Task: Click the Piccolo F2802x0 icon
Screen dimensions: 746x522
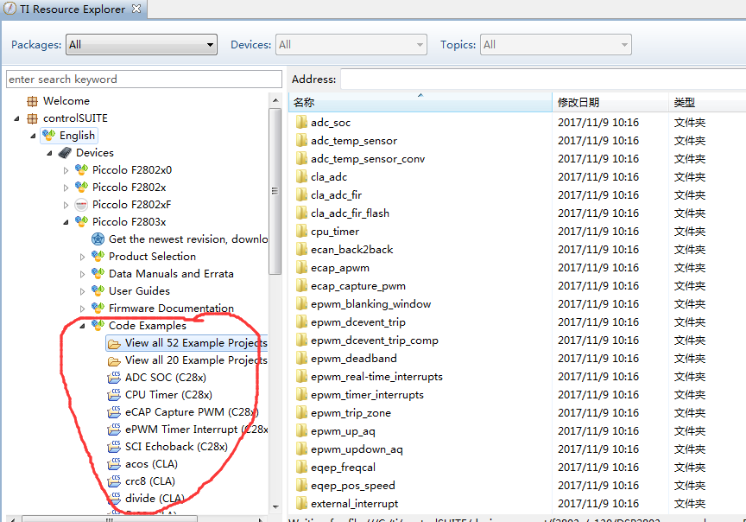Action: [81, 169]
